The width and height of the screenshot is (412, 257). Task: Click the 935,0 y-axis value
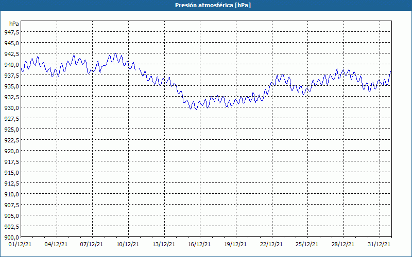coord(11,86)
